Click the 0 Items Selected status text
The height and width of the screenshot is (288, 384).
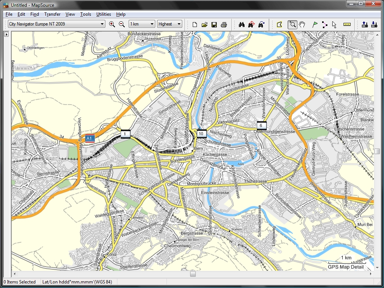19,282
